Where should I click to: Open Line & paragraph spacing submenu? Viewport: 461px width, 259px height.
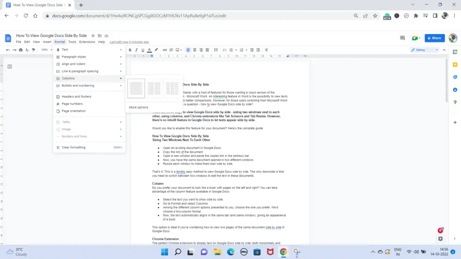(89, 71)
